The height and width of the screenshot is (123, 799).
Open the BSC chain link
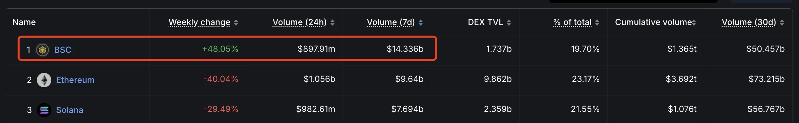pos(63,50)
